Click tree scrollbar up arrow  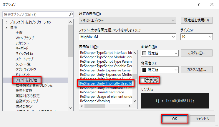coord(71,22)
